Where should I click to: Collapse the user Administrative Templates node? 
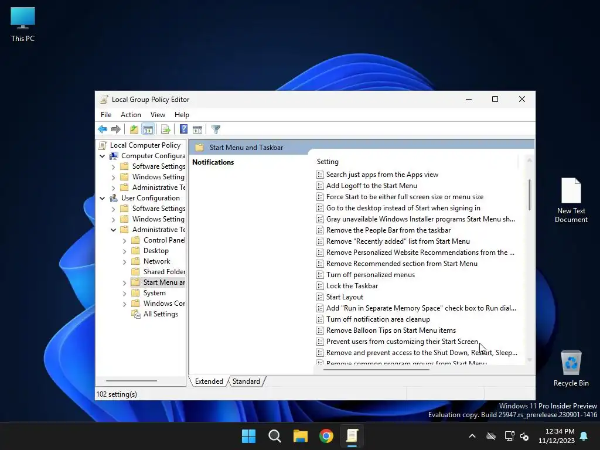tap(113, 230)
